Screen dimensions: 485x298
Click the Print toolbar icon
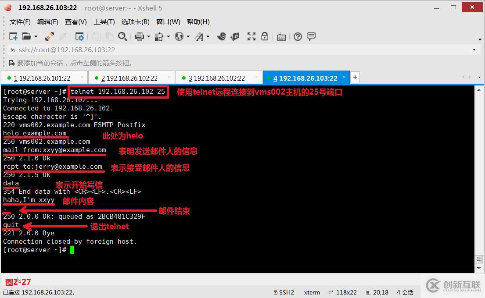click(140, 36)
